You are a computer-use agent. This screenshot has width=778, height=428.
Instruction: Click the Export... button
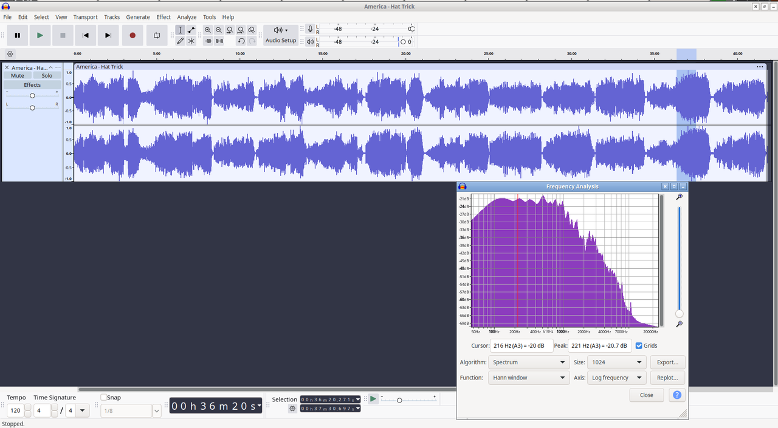coord(667,362)
